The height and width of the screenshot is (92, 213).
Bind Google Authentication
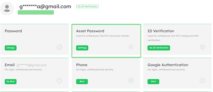tap(153, 82)
